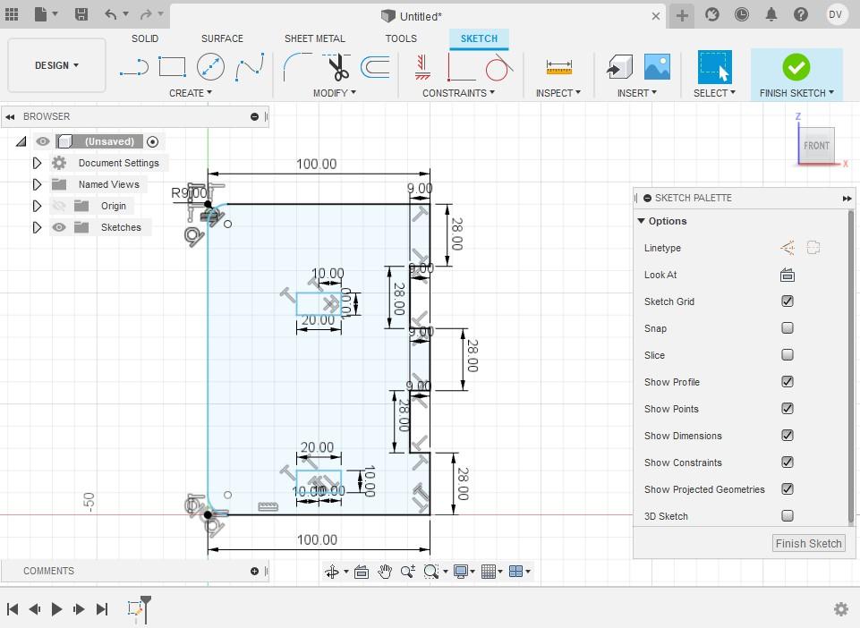
Task: Apply the Tangent constraint
Action: coord(499,67)
